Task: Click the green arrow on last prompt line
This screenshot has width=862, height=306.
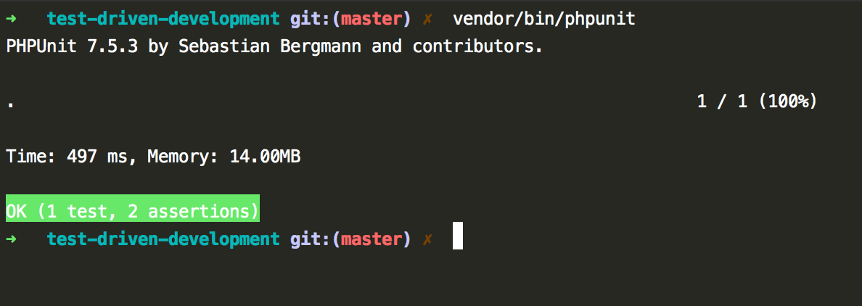Action: tap(12, 239)
